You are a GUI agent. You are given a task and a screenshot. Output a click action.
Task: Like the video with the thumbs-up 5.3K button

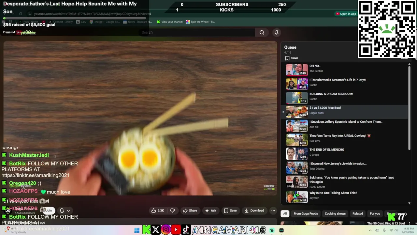(158, 211)
